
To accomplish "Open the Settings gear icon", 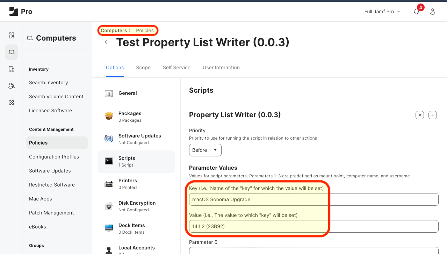I will 12,103.
